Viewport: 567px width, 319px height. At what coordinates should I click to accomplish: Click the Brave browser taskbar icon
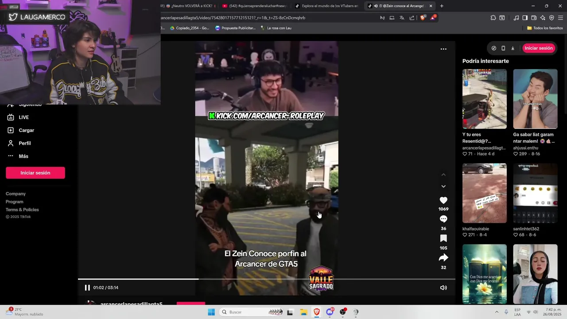(x=317, y=312)
